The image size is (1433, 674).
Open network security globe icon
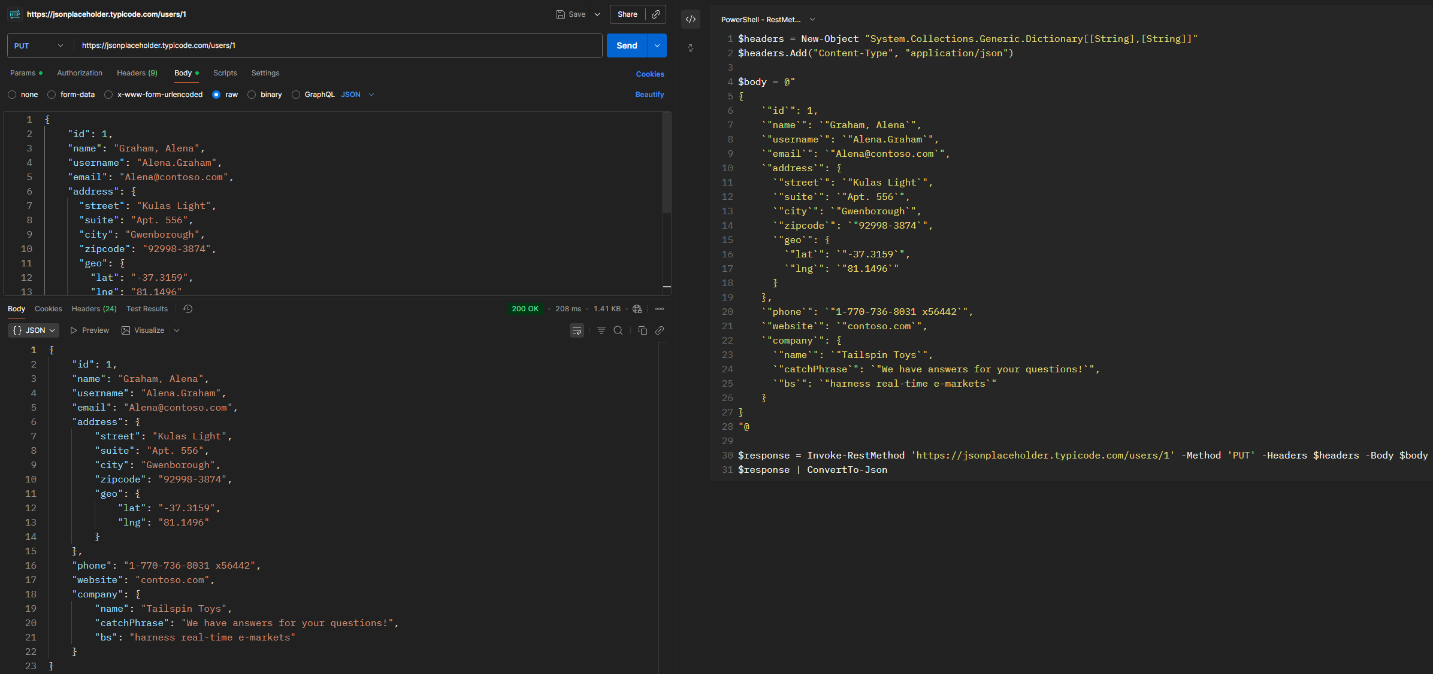pos(637,309)
